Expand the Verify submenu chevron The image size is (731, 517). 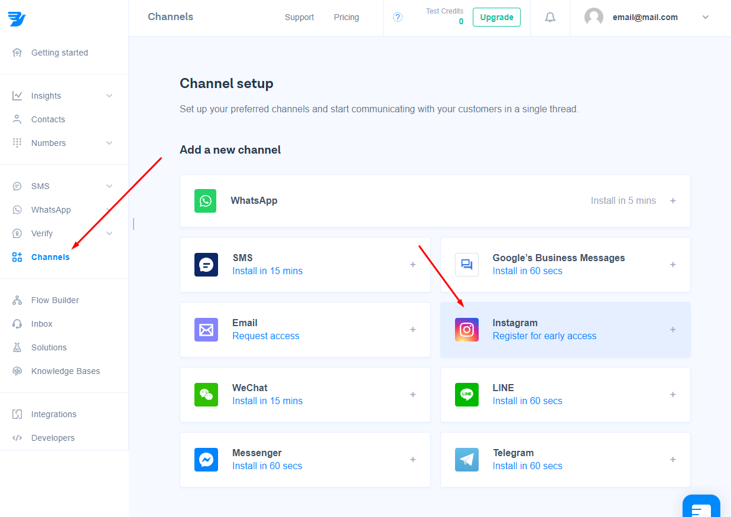[109, 233]
